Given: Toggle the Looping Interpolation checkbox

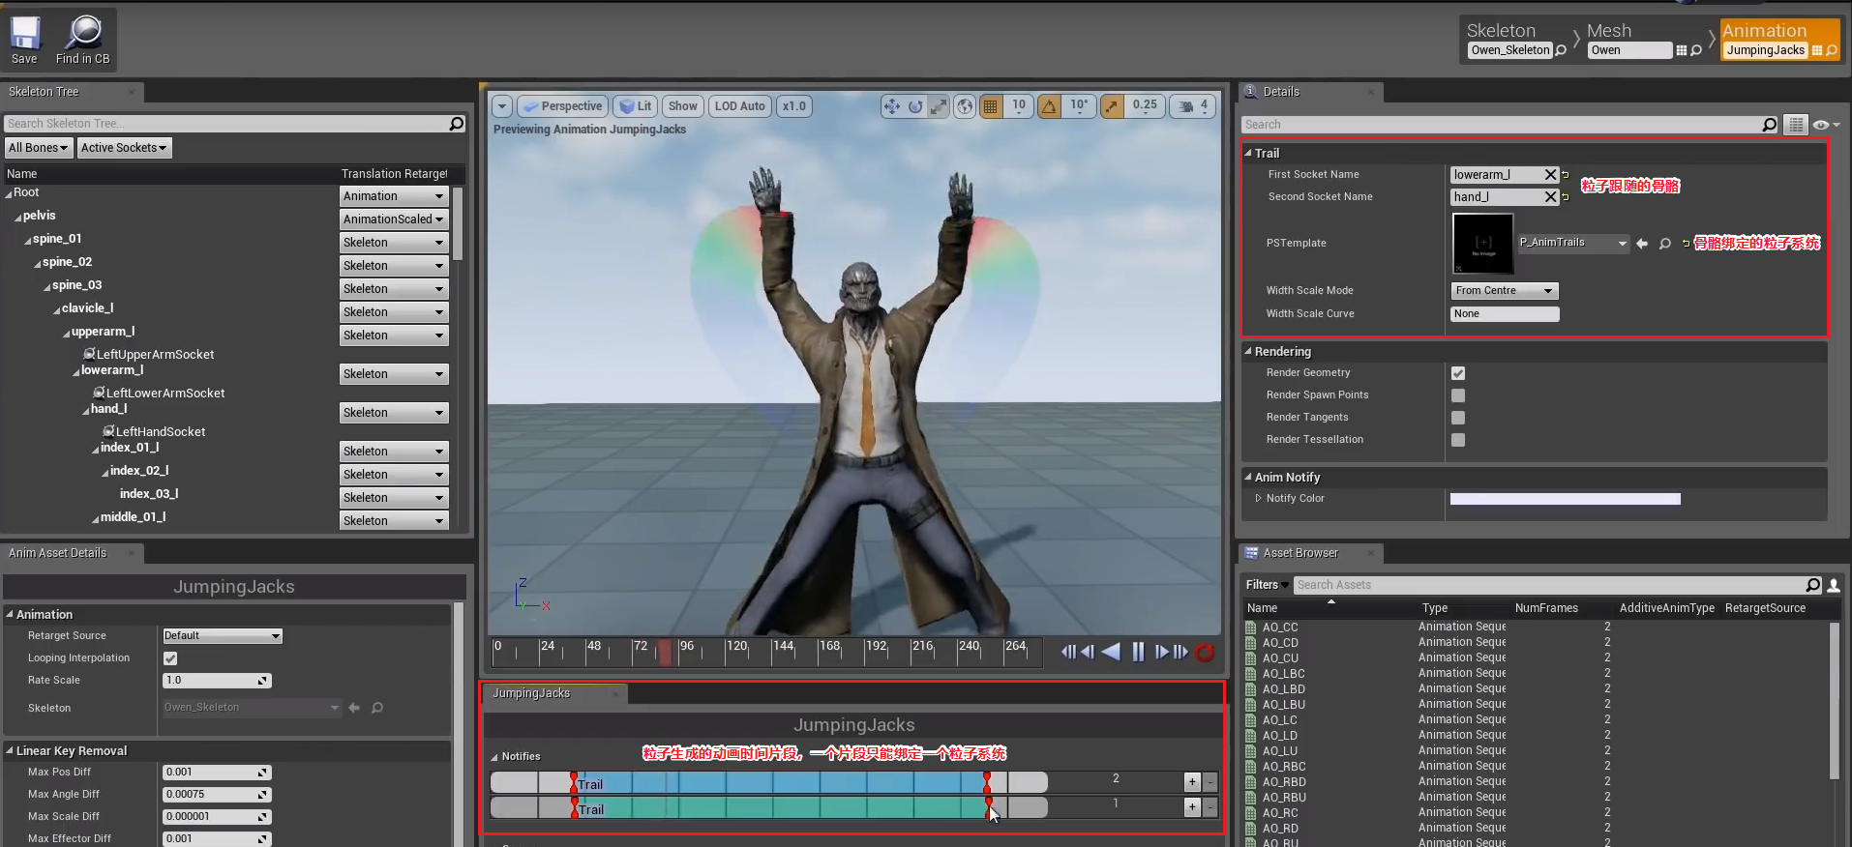Looking at the screenshot, I should click(170, 658).
